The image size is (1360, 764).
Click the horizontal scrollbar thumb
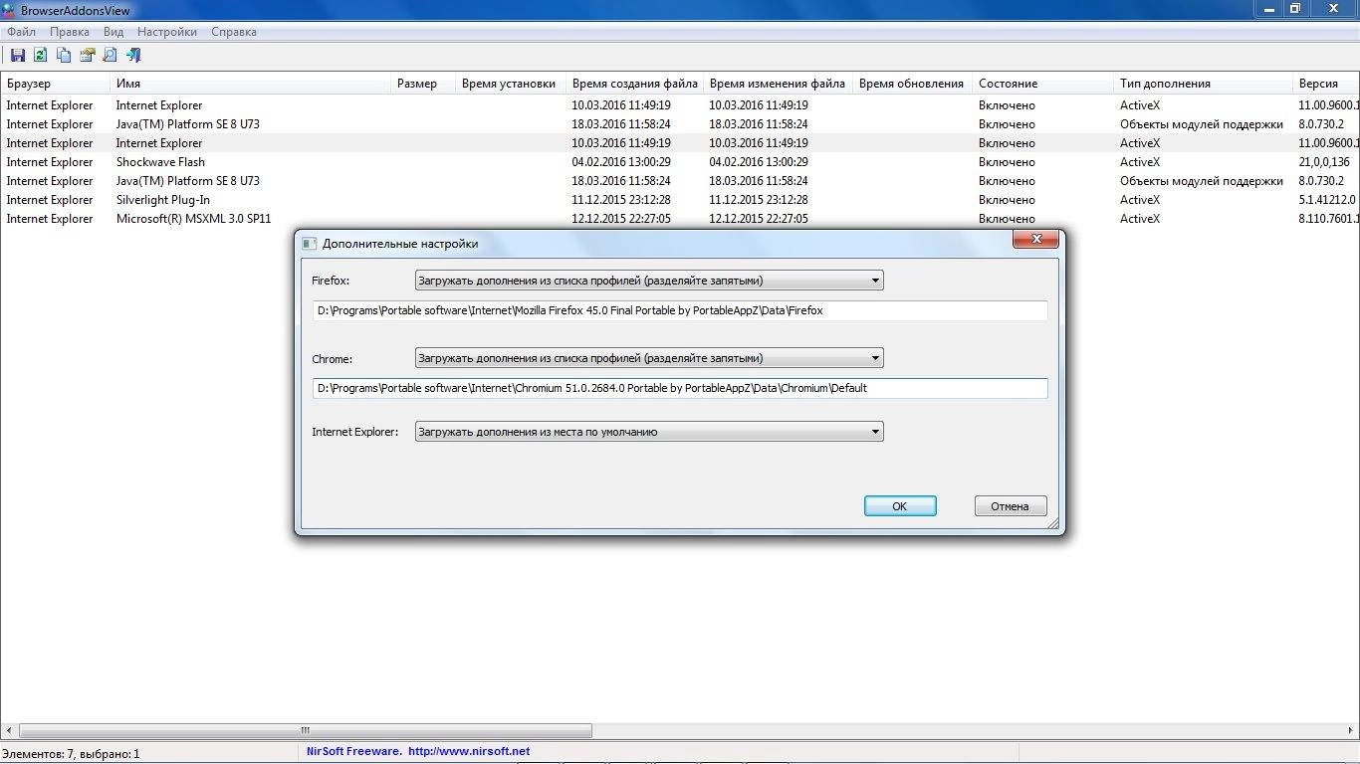pyautogui.click(x=306, y=731)
